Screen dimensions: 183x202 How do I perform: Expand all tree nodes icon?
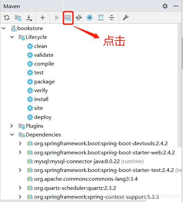(101, 18)
